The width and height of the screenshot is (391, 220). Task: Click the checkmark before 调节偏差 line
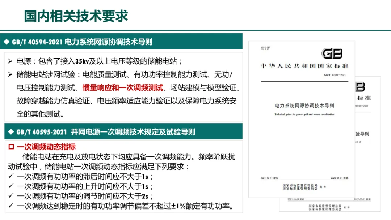coord(11,206)
